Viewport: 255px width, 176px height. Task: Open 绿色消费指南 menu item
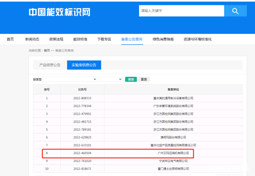coord(163,39)
